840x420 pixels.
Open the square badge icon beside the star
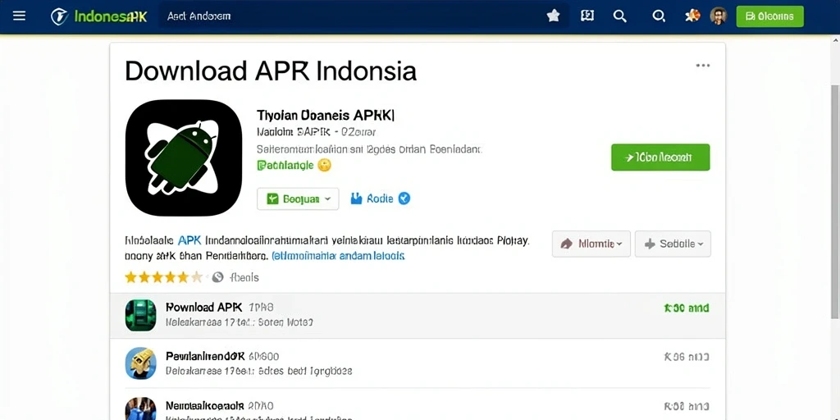tap(587, 16)
